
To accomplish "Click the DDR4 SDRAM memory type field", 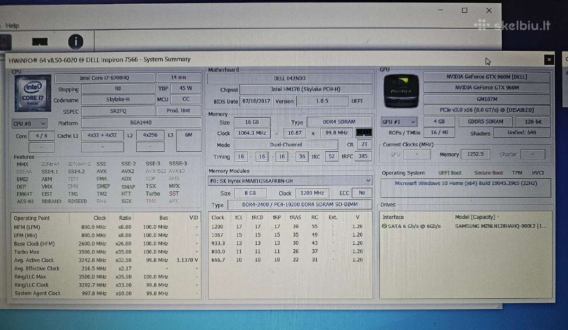I will tap(339, 122).
